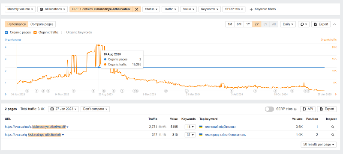Open the eva.ua/q-kislorodnye-otbelivateli URL link
The width and height of the screenshot is (343, 154).
33,135
